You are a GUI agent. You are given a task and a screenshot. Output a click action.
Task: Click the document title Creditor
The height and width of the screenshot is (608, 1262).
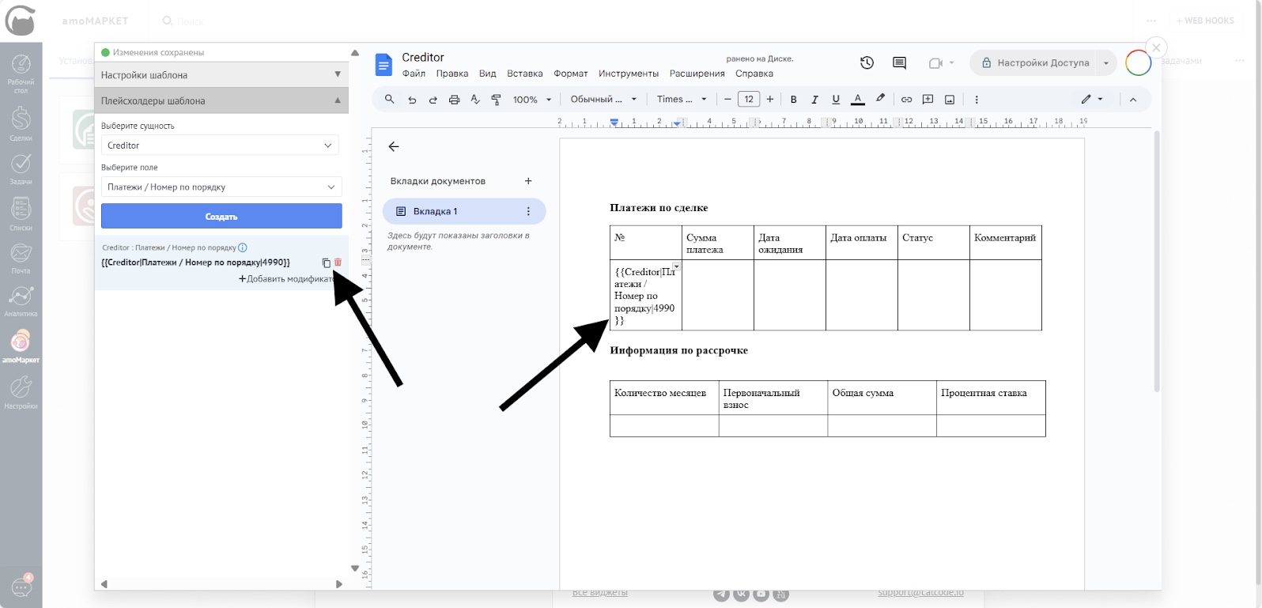click(423, 57)
